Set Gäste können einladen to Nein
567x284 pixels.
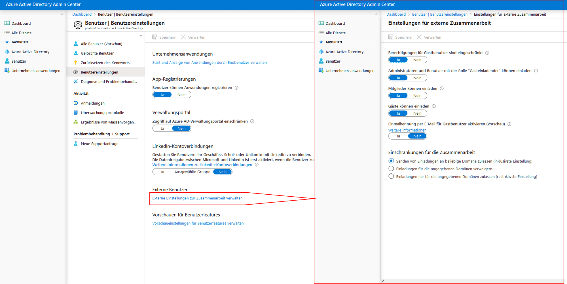tap(417, 113)
